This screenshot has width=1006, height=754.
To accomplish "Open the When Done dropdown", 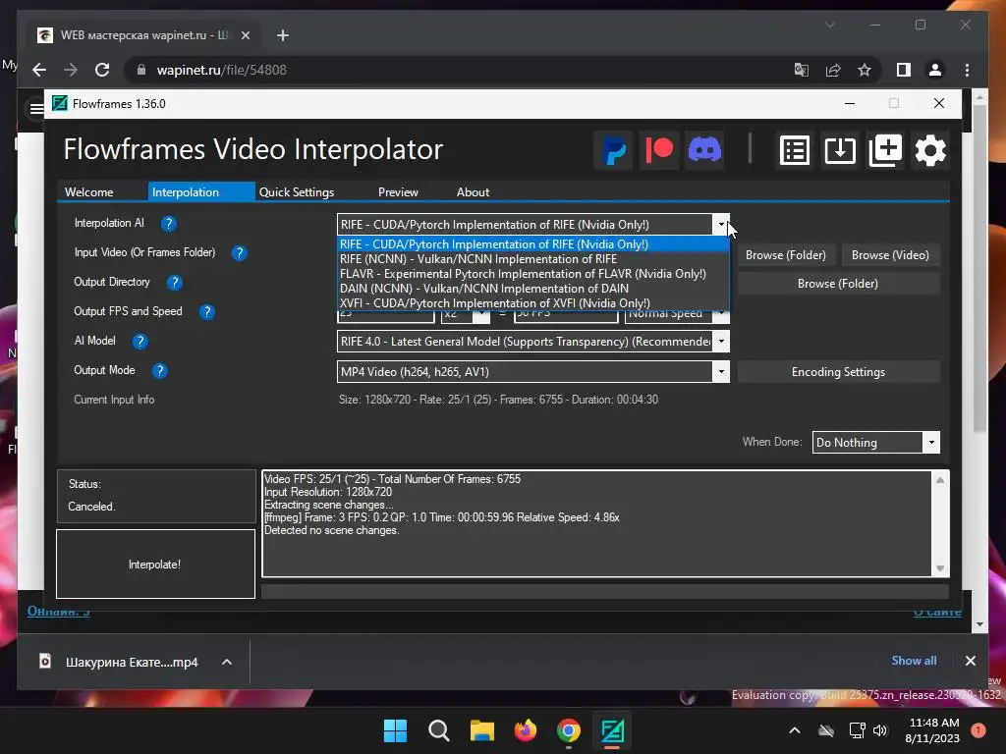I will (931, 443).
